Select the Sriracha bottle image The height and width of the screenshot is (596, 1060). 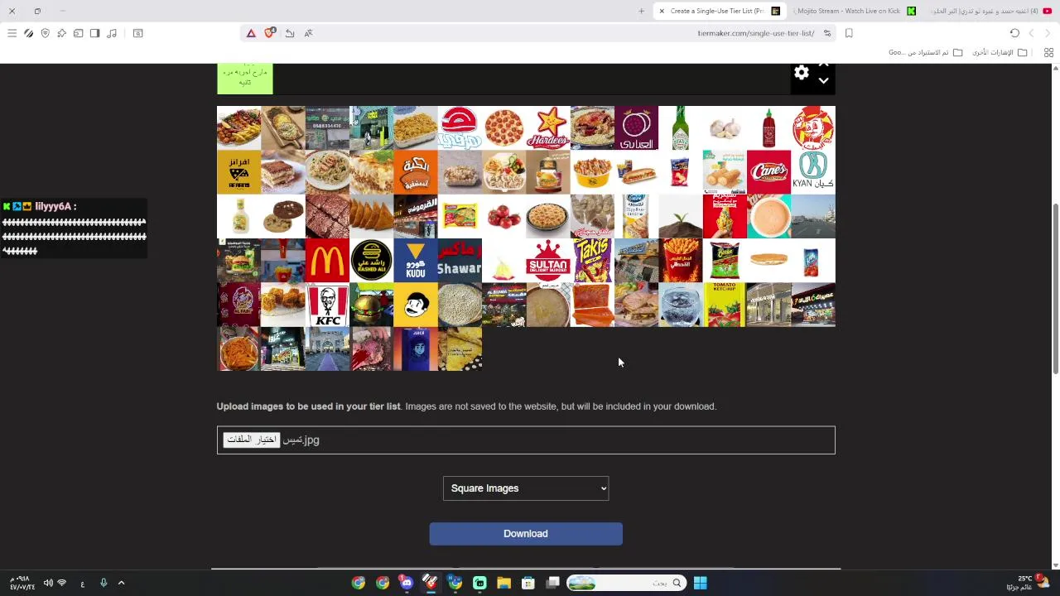768,128
